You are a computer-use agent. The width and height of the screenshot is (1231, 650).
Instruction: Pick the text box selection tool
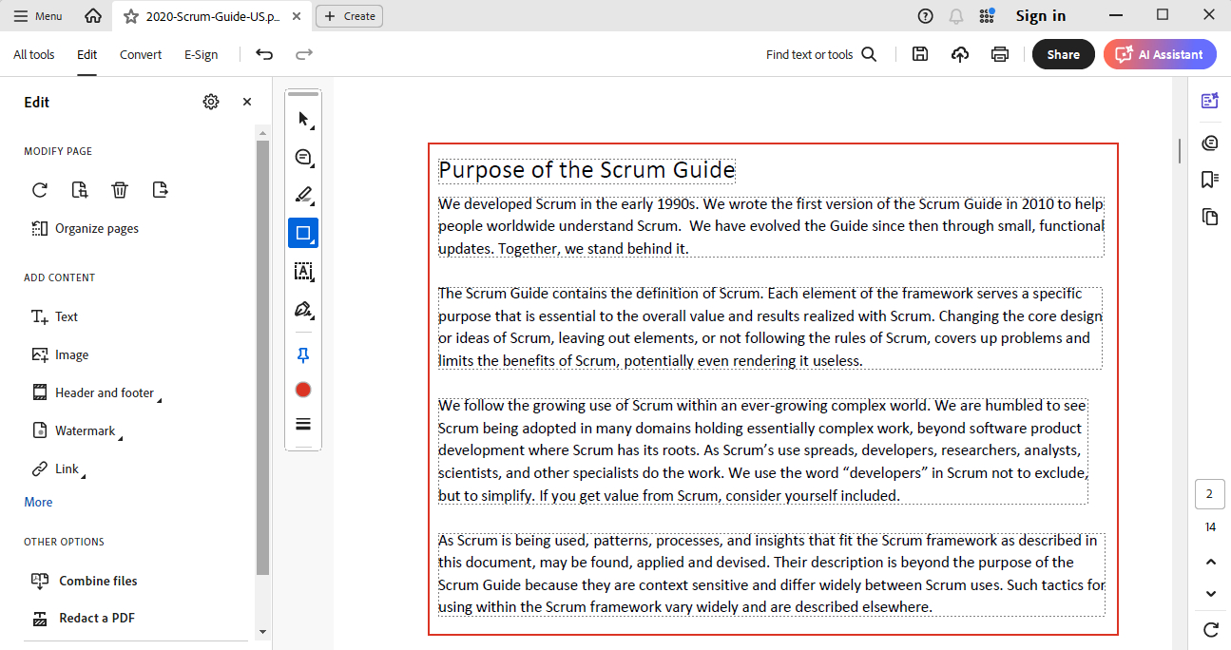click(x=303, y=272)
